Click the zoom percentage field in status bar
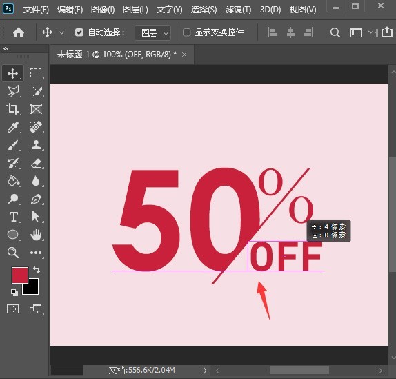 [67, 370]
